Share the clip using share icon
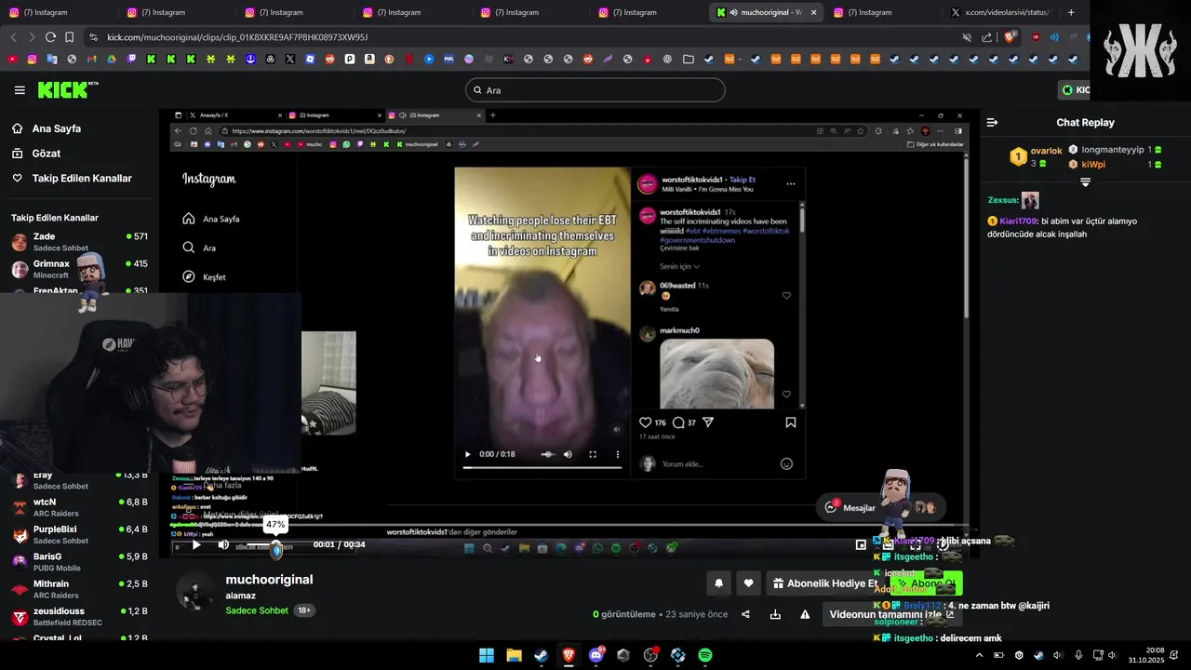Image resolution: width=1191 pixels, height=670 pixels. click(745, 614)
